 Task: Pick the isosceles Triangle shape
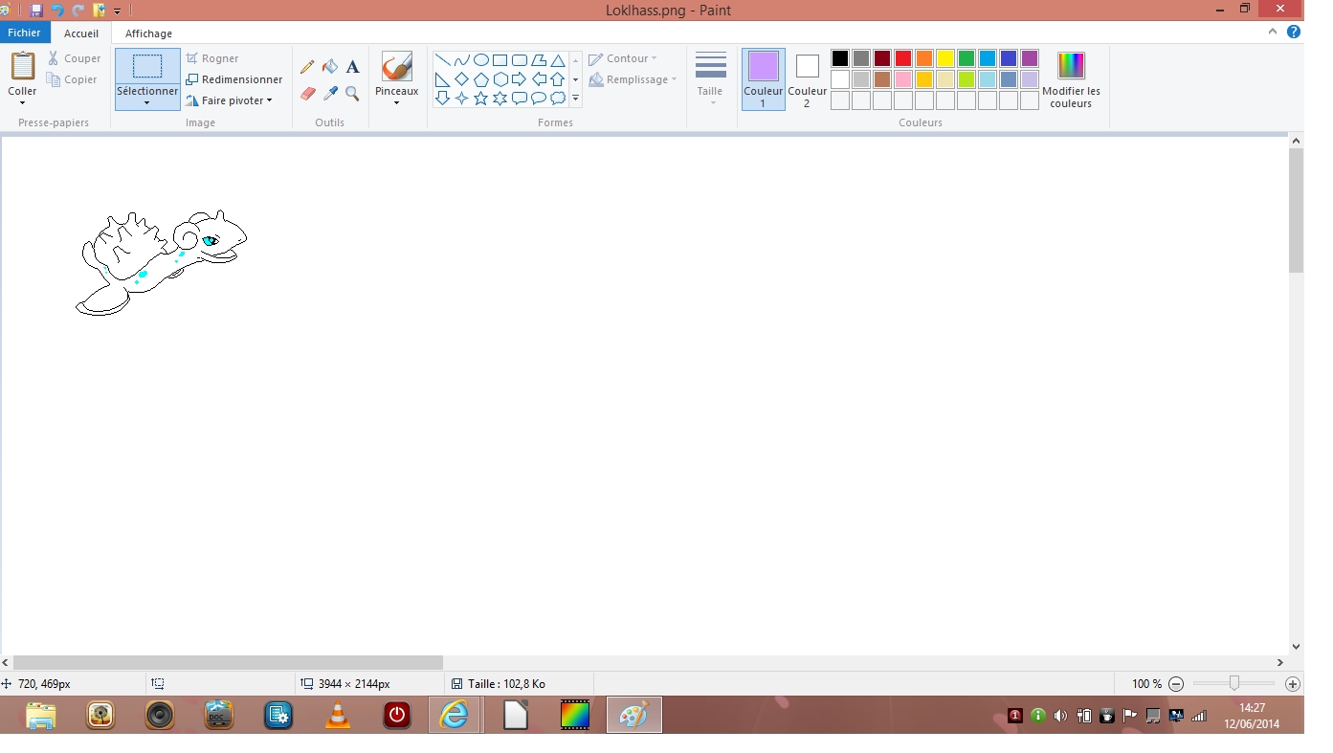point(558,60)
